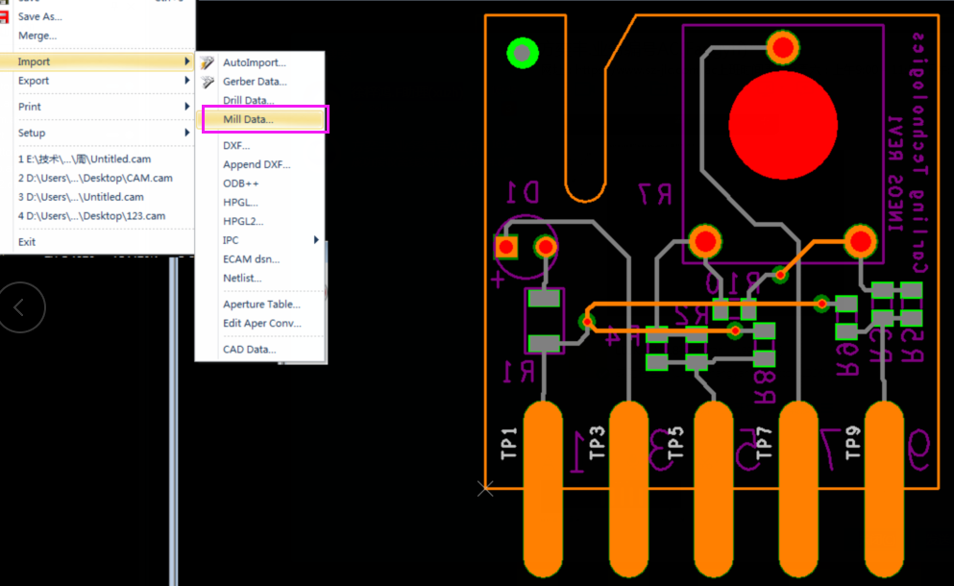Screen dimensions: 954x586
Task: Open recent file 123.cam
Action: tap(91, 216)
